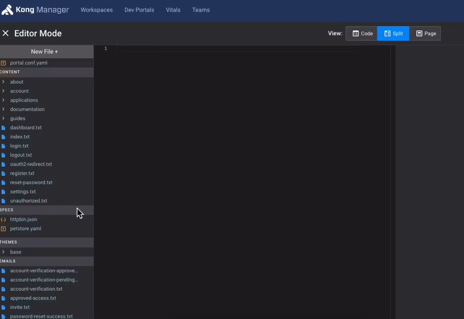
Task: Click the Kong Manager gorilla logo
Action: click(x=7, y=10)
